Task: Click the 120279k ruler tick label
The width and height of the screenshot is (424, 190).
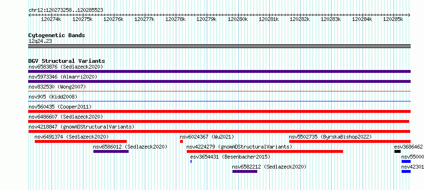Action: coord(206,19)
